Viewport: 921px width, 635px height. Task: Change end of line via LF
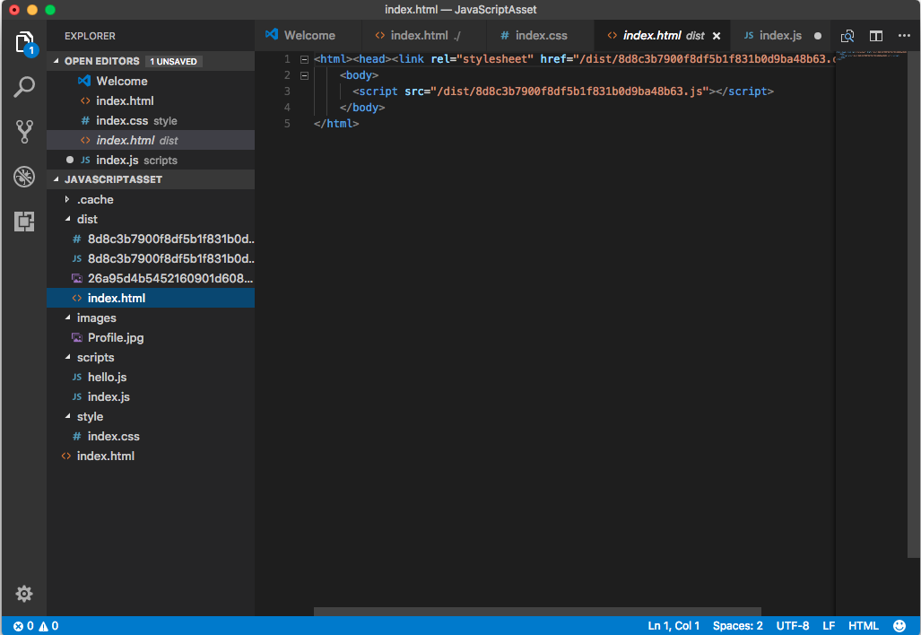pyautogui.click(x=829, y=626)
